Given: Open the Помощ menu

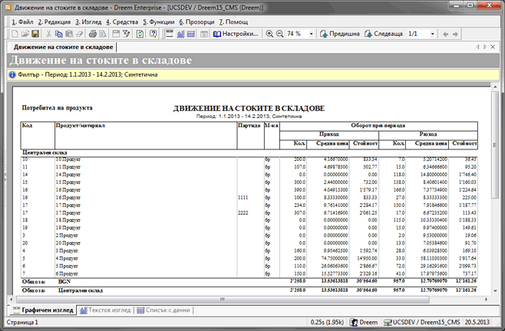Looking at the screenshot, I should point(233,22).
